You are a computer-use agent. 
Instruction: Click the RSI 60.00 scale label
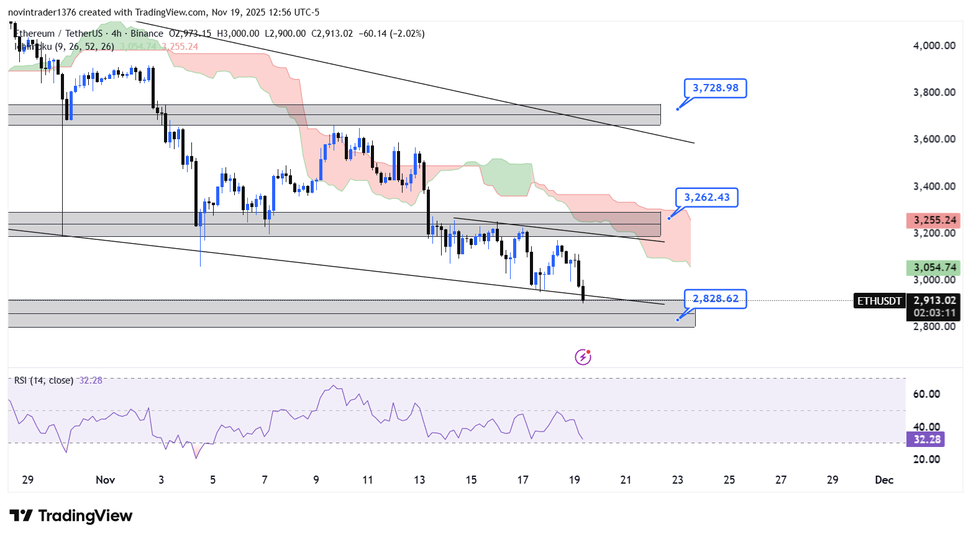tap(926, 394)
